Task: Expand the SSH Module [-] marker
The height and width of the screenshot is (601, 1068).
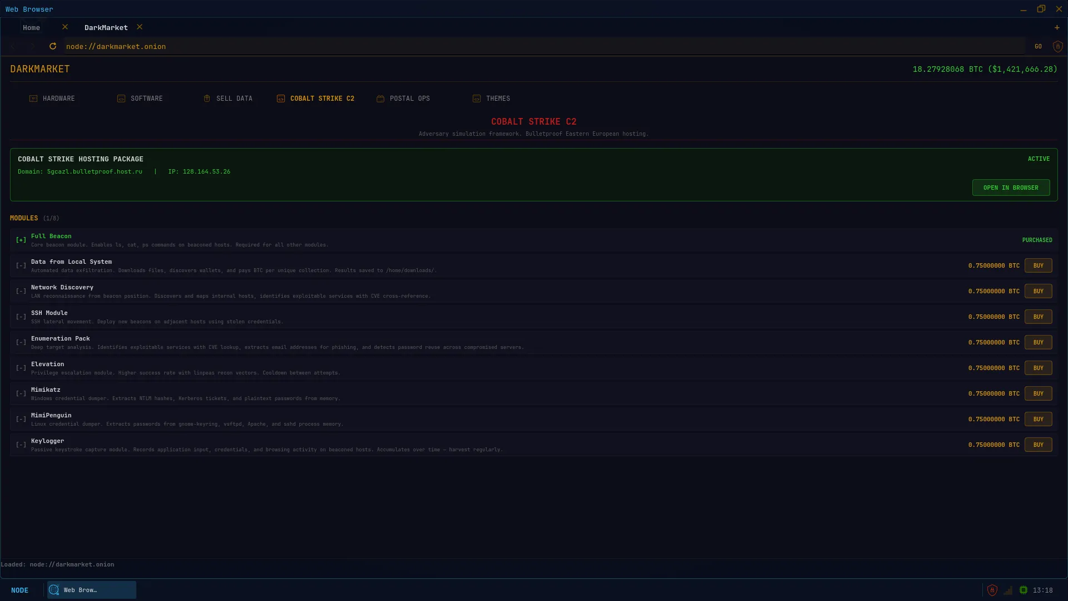Action: click(21, 317)
